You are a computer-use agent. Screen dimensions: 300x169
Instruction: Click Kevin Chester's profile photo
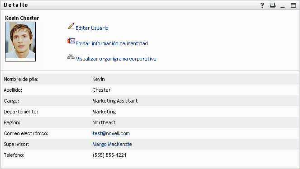20,42
